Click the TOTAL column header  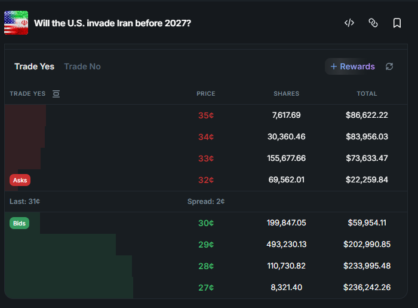367,94
